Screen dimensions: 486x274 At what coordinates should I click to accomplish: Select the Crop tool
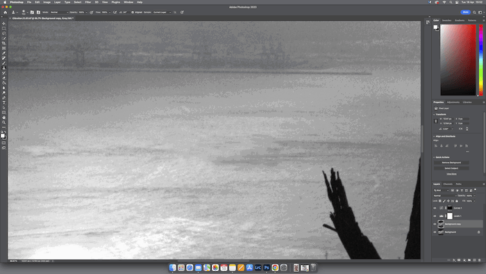click(x=3, y=43)
